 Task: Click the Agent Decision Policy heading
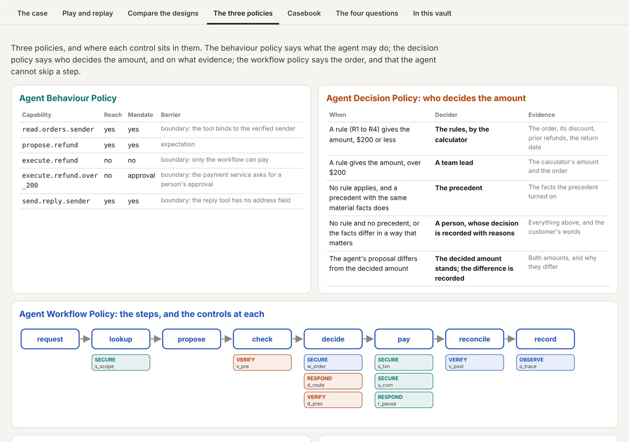click(426, 98)
